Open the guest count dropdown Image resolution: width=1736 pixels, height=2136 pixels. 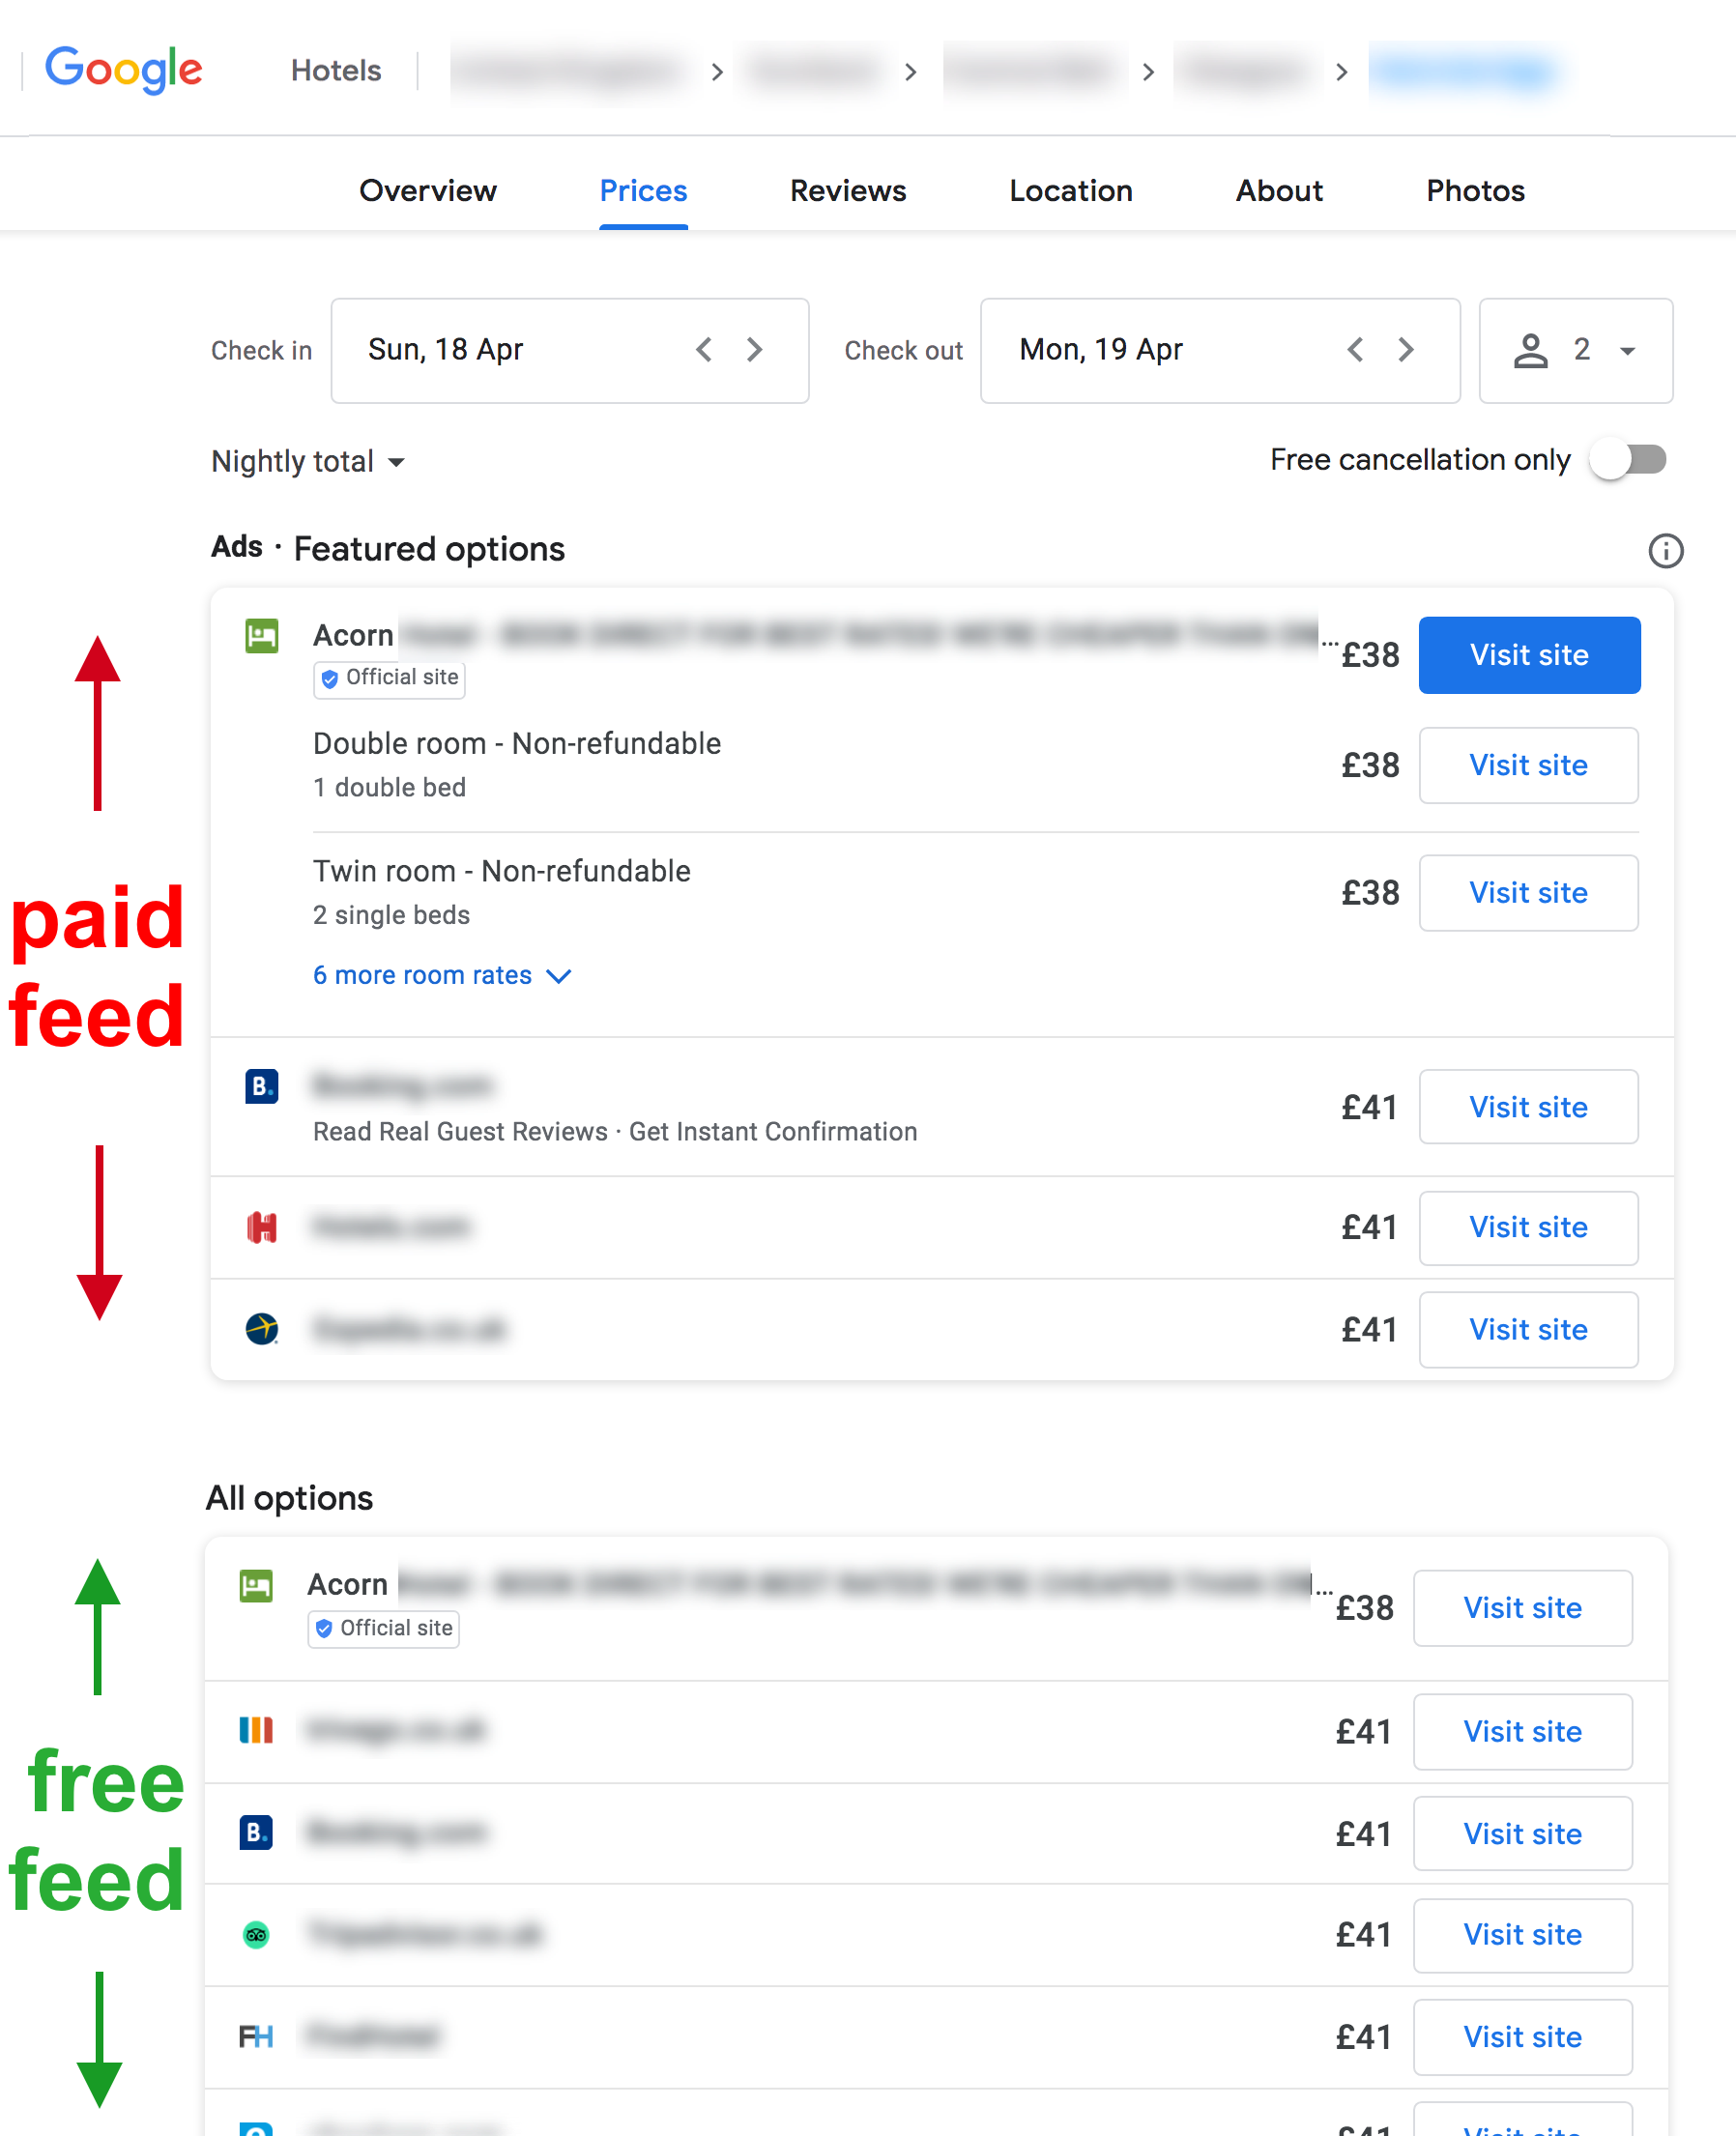coord(1627,351)
